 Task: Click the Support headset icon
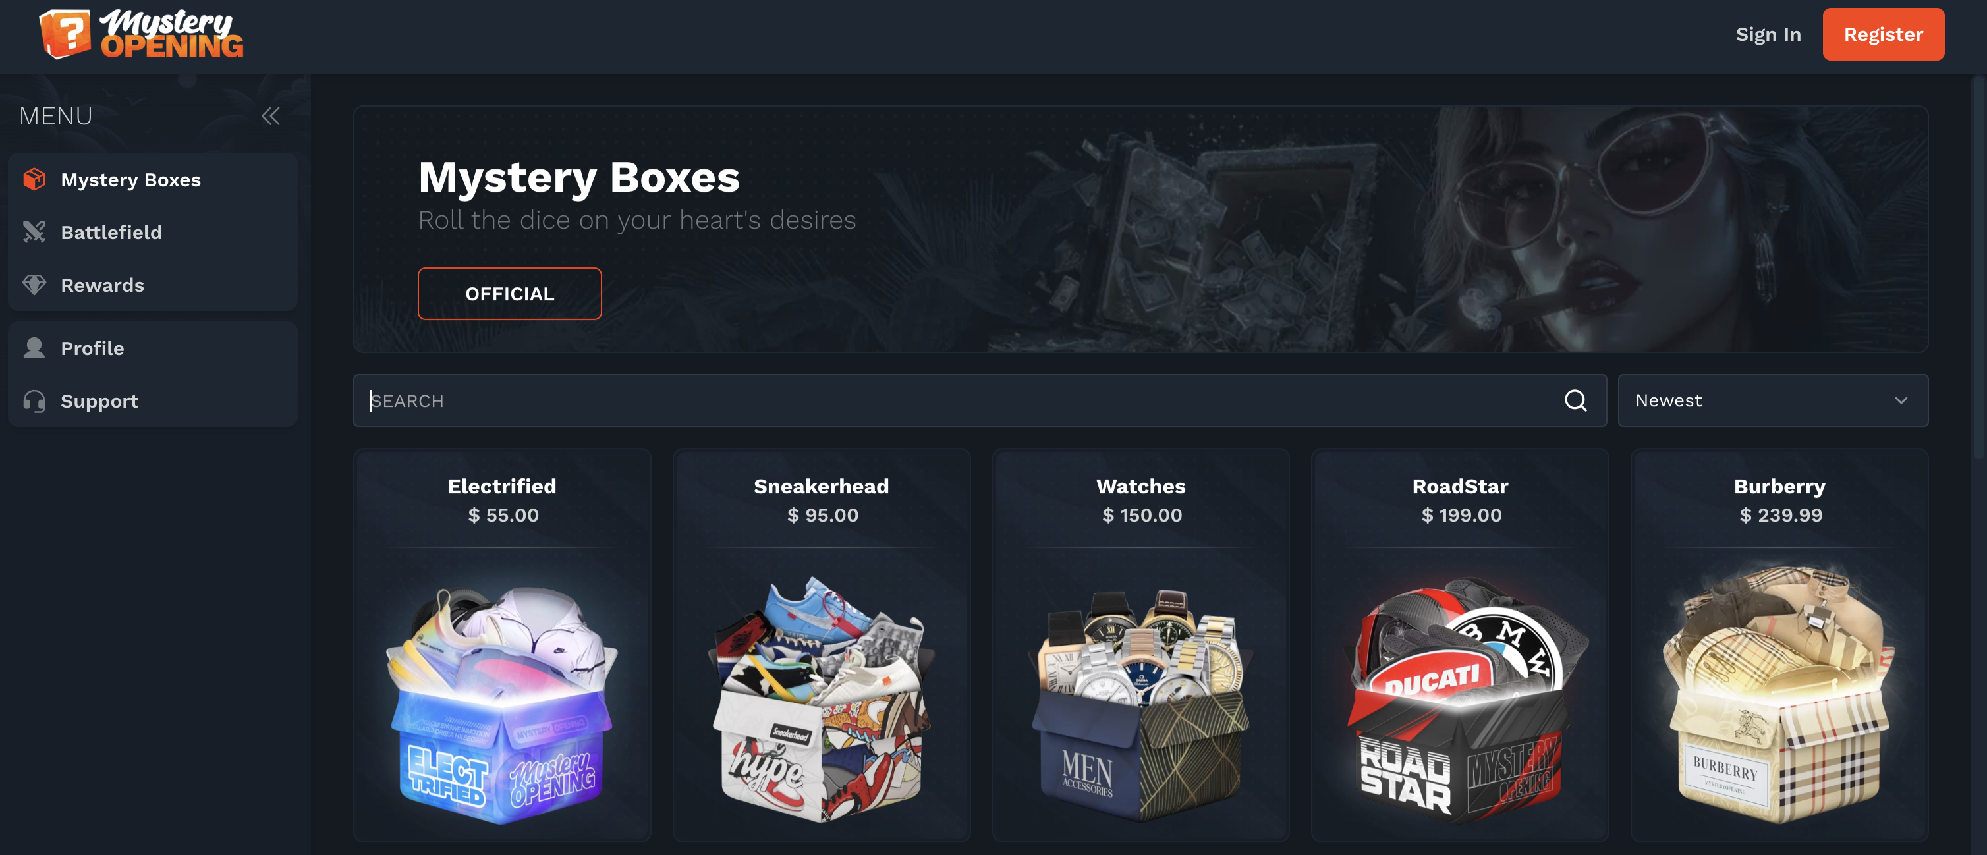pyautogui.click(x=34, y=401)
